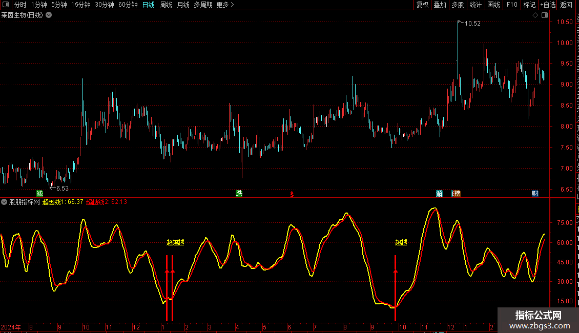Click the 标记 mark button
Image resolution: width=579 pixels, height=333 pixels.
coord(529,5)
